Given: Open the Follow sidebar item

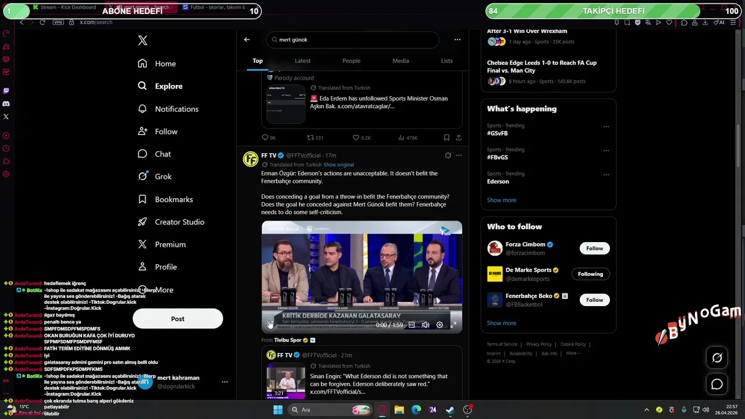Looking at the screenshot, I should [x=158, y=132].
